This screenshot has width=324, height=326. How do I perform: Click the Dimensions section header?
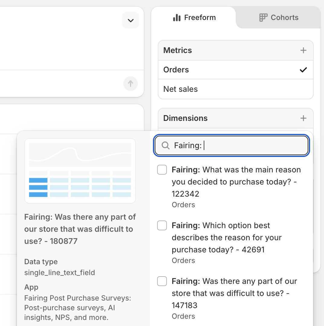(x=236, y=118)
